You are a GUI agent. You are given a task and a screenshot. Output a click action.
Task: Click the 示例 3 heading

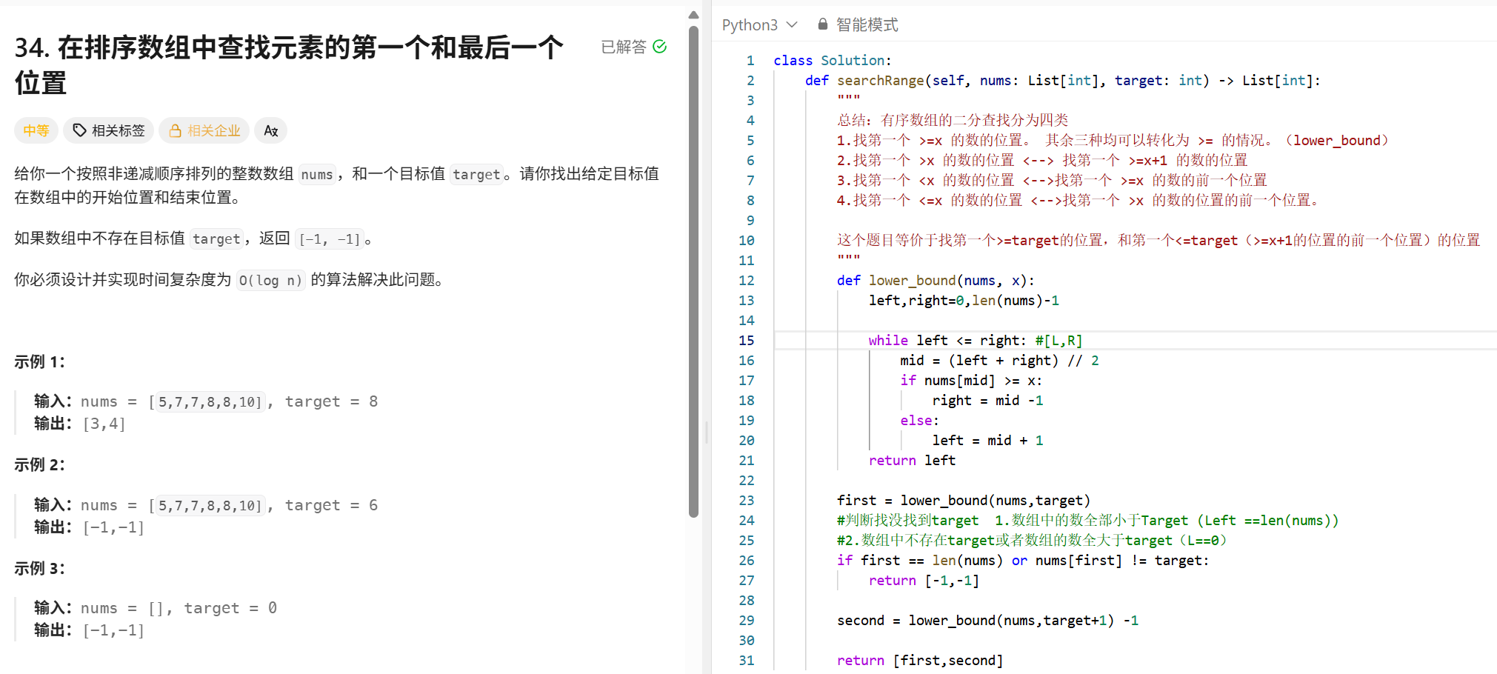40,568
